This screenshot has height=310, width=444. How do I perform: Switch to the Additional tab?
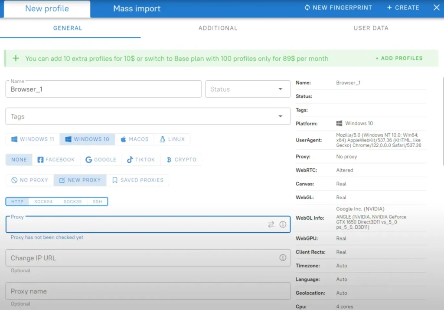[218, 28]
